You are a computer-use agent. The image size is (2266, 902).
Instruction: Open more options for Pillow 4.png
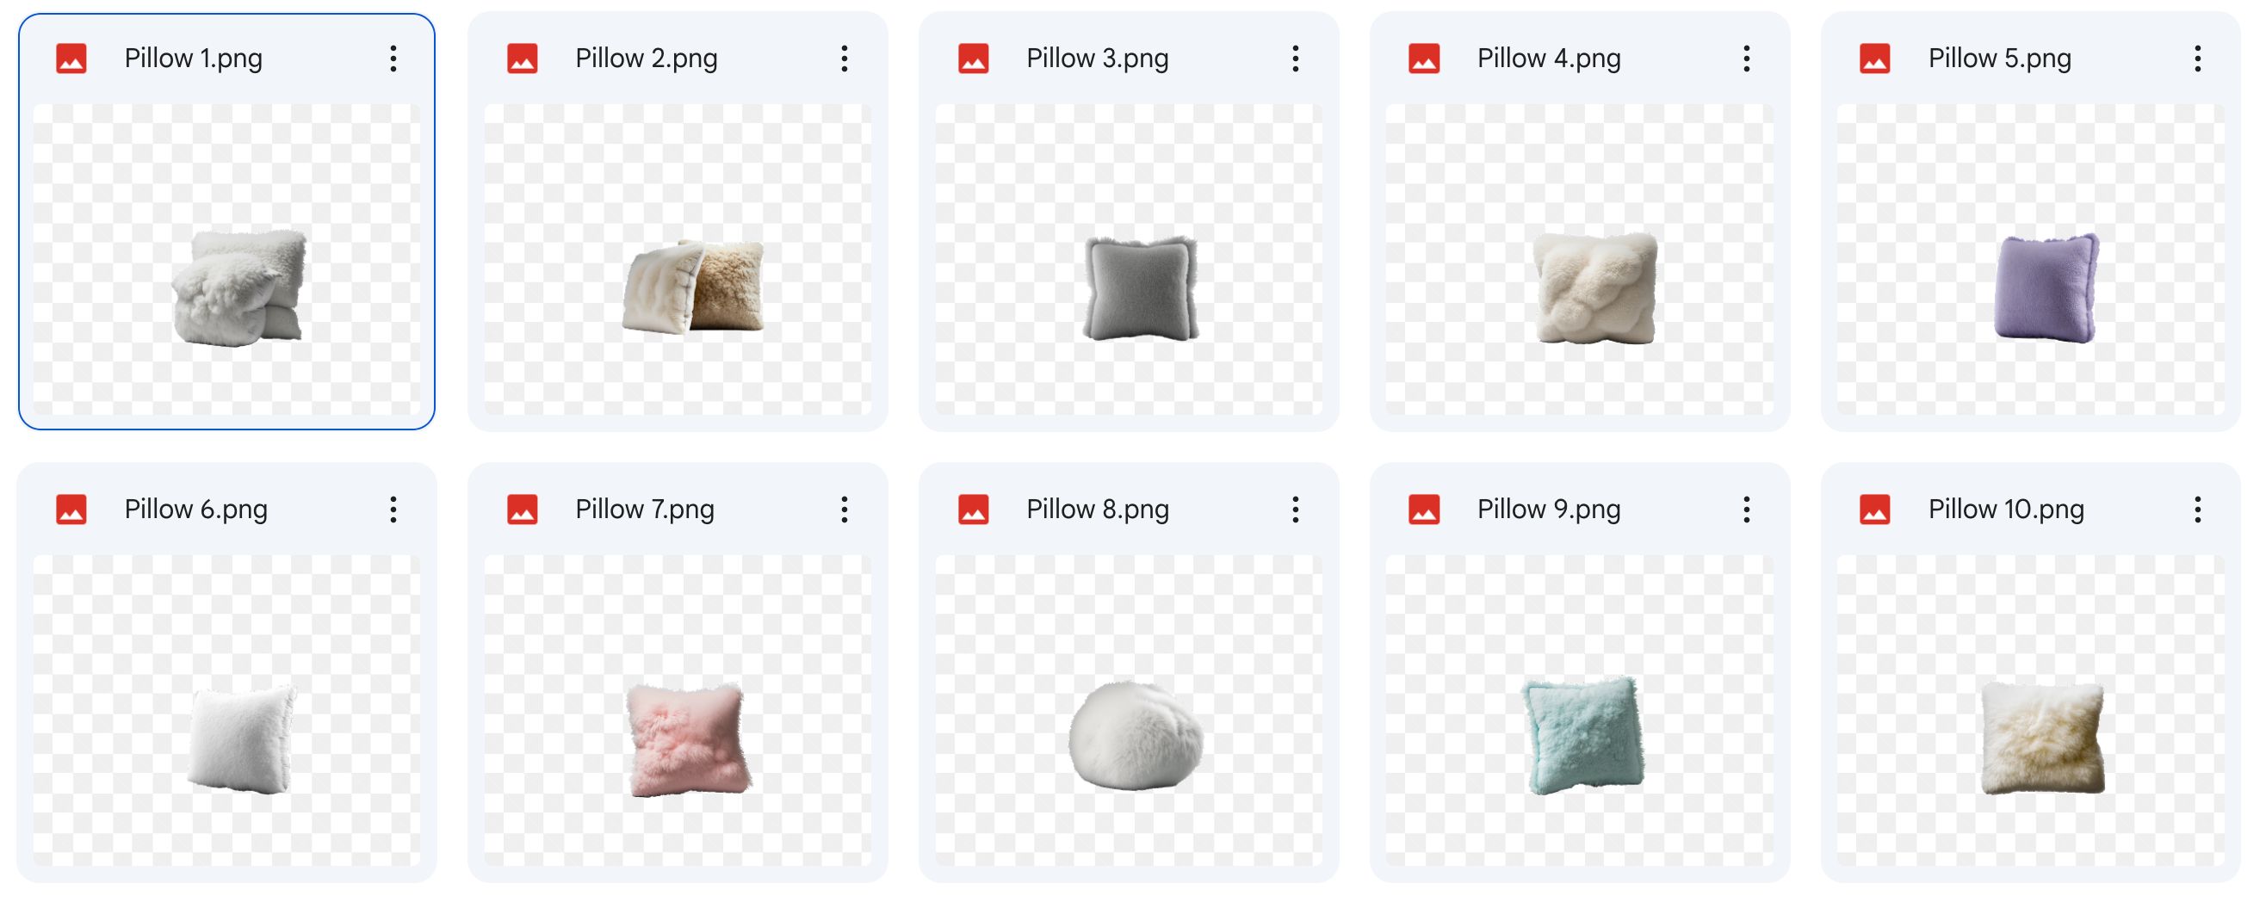tap(1747, 59)
